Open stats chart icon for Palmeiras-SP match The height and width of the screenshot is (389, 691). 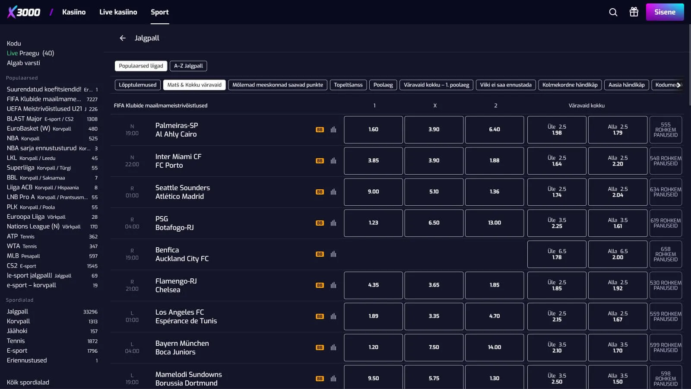click(333, 130)
